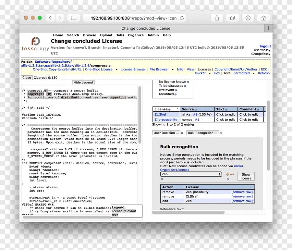Screen dimensions: 292x250
Task: Click the Close button near Cleared count
Action: 27,78
